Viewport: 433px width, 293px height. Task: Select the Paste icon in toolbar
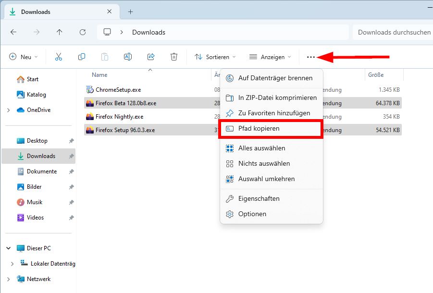pos(105,57)
